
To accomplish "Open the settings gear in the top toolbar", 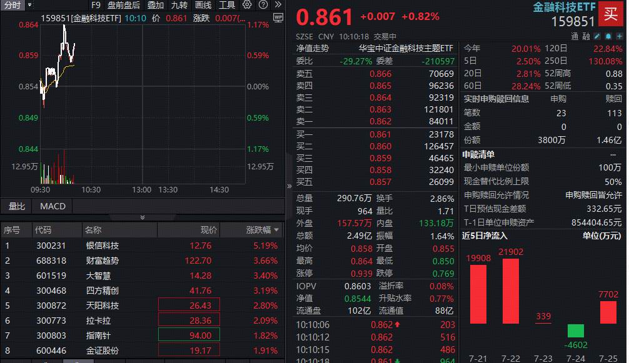I will pyautogui.click(x=248, y=5).
